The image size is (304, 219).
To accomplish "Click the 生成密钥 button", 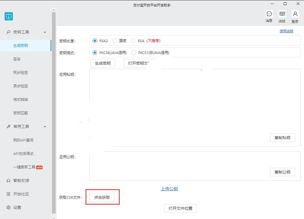I will coord(103,63).
